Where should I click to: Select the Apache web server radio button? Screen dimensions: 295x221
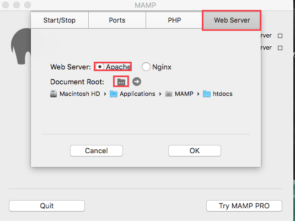tap(100, 67)
